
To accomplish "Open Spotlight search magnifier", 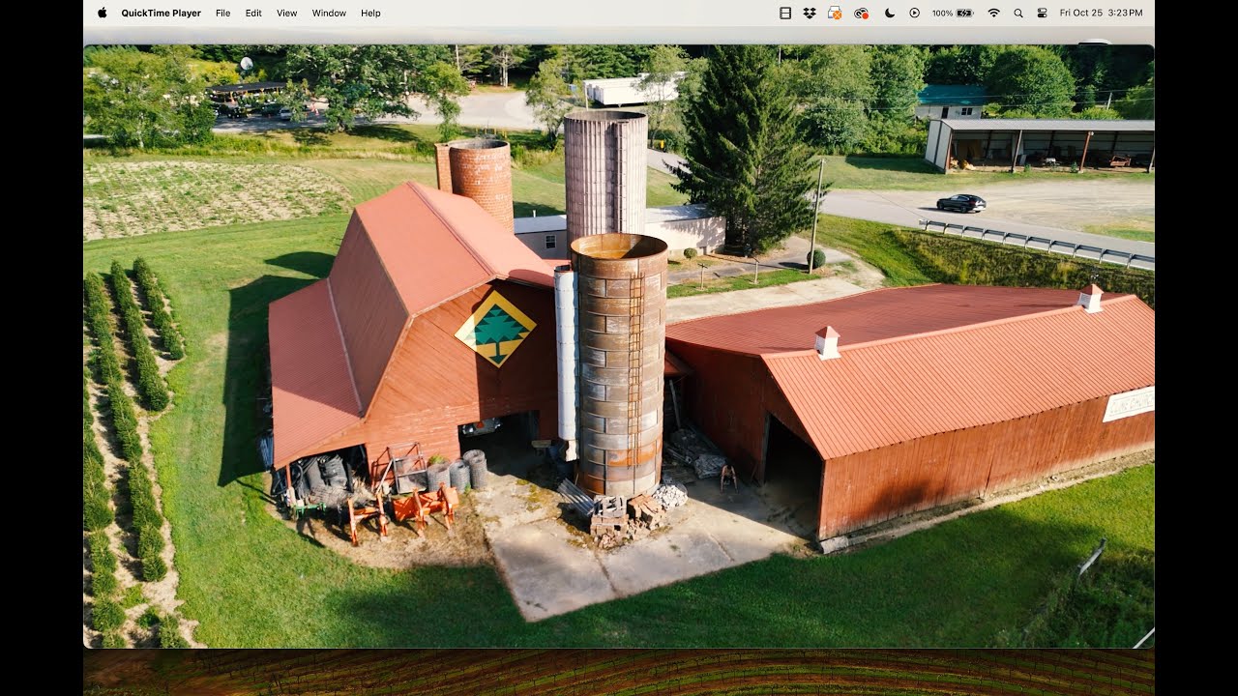I will 1017,13.
